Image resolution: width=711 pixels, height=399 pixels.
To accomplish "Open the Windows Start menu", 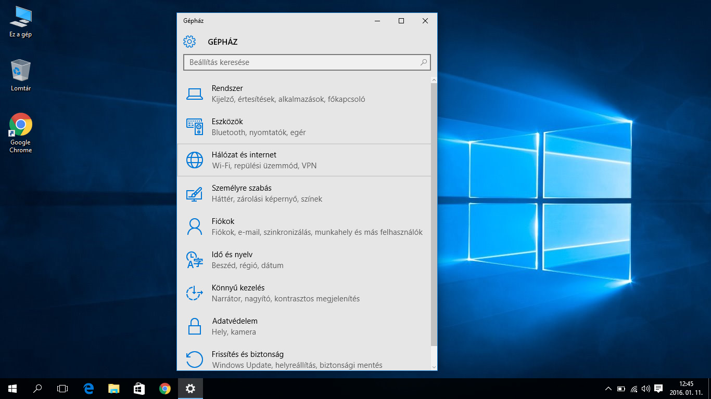I will [12, 388].
